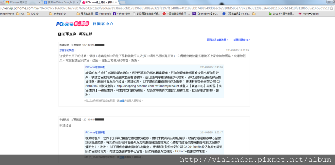This screenshot has width=335, height=165.
Task: Open the android_@ bookmarks folder
Action: click(x=58, y=14)
